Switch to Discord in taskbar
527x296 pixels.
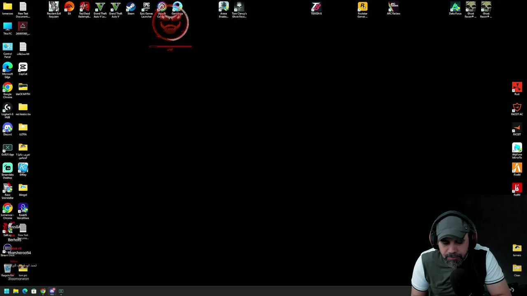52,291
